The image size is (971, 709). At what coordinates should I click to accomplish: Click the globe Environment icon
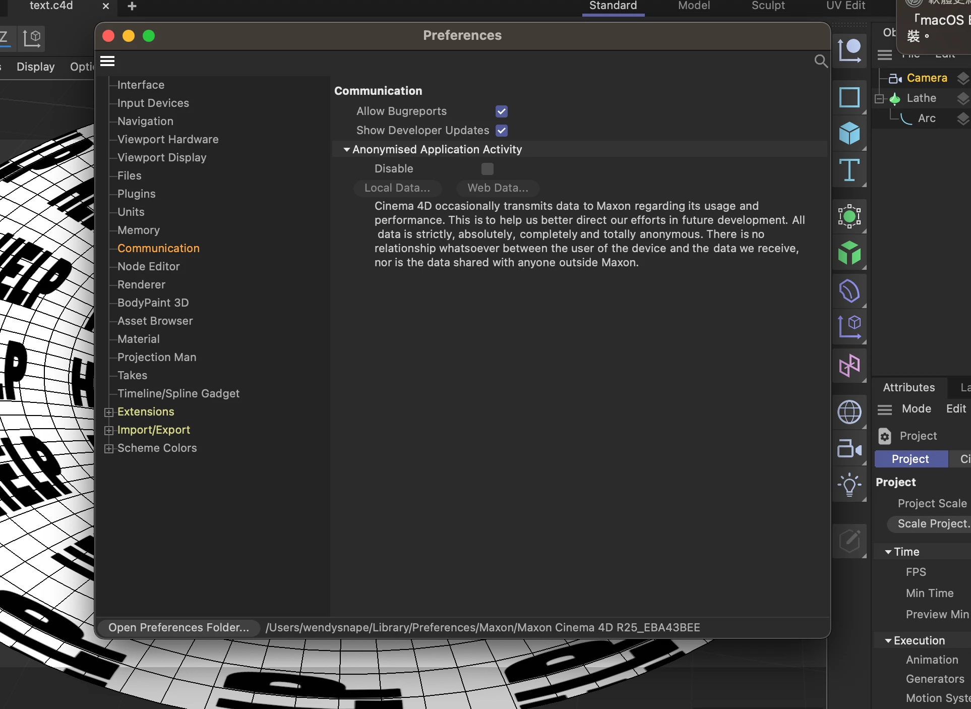[x=849, y=412]
